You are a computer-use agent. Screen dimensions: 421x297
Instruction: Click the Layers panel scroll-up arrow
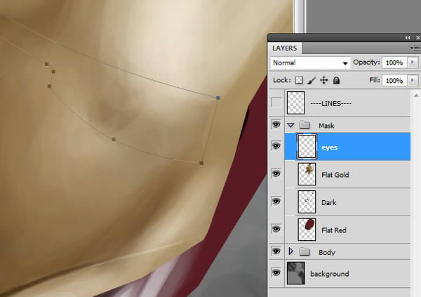(x=416, y=95)
